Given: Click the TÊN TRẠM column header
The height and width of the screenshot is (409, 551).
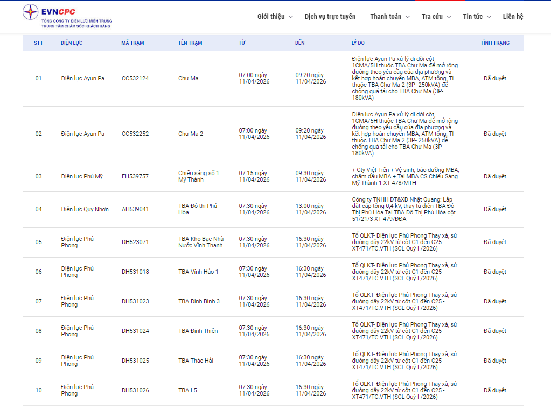Looking at the screenshot, I should click(x=190, y=43).
